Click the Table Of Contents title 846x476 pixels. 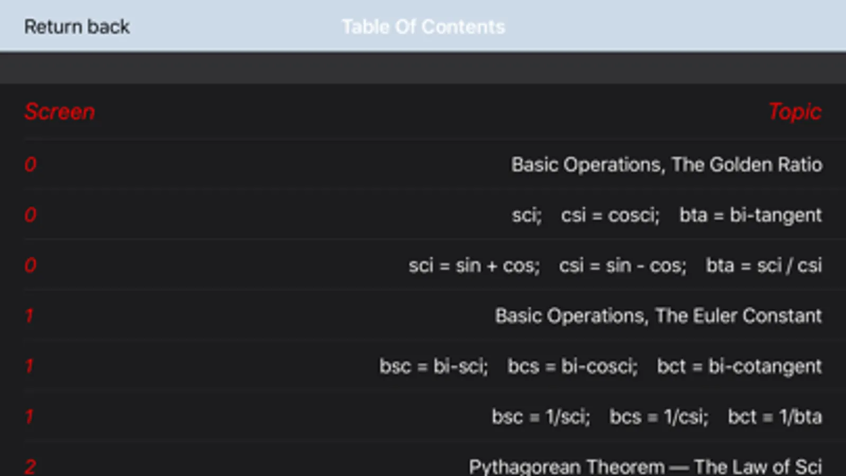click(x=423, y=26)
